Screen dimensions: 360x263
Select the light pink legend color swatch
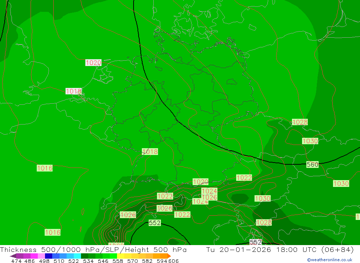tap(41, 256)
